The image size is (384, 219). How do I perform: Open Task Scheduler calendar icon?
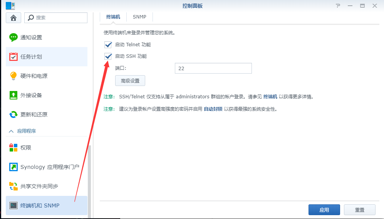[x=13, y=57]
